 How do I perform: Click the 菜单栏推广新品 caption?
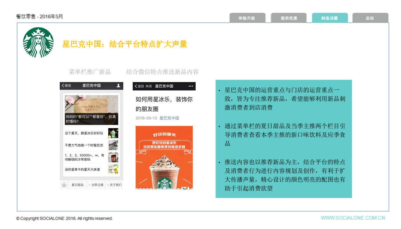tap(90, 72)
